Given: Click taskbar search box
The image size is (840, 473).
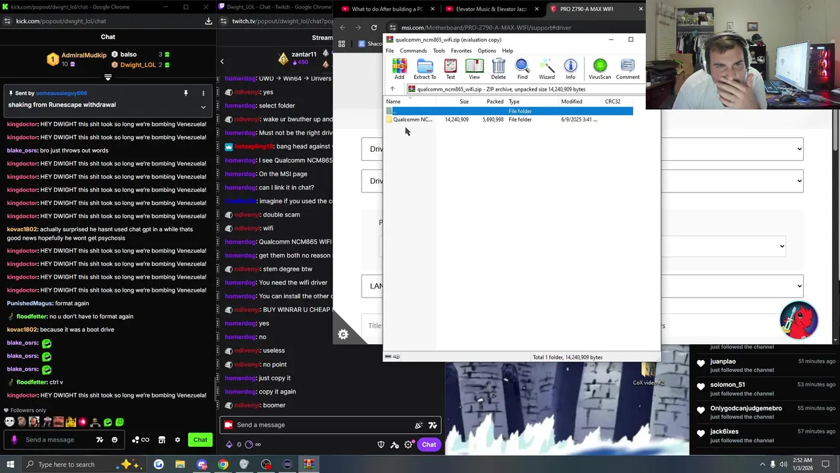Looking at the screenshot, I should (83, 464).
